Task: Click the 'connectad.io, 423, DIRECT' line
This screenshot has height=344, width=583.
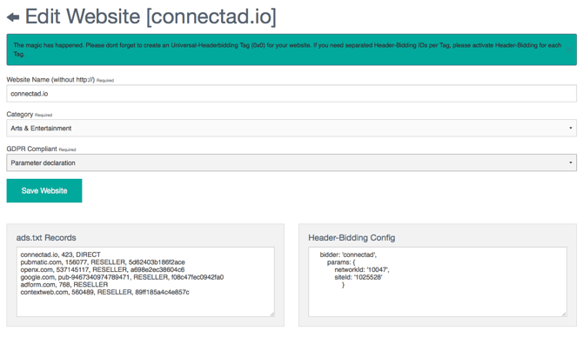Action: click(60, 255)
